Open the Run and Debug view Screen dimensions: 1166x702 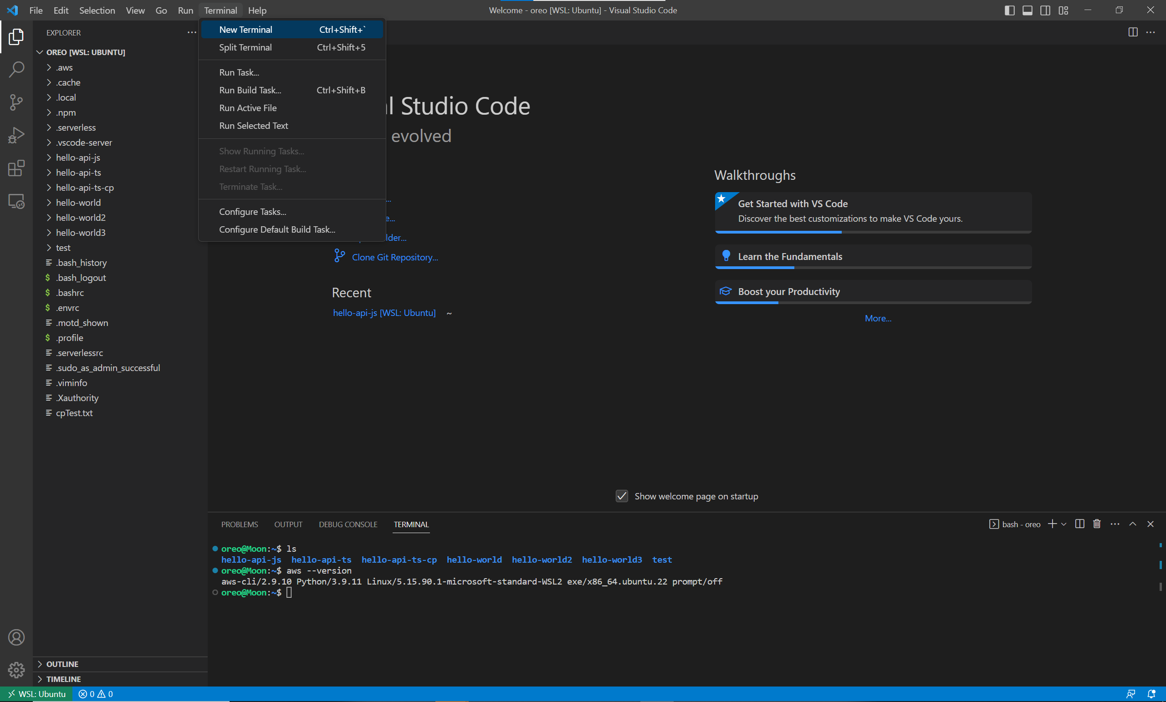[16, 135]
